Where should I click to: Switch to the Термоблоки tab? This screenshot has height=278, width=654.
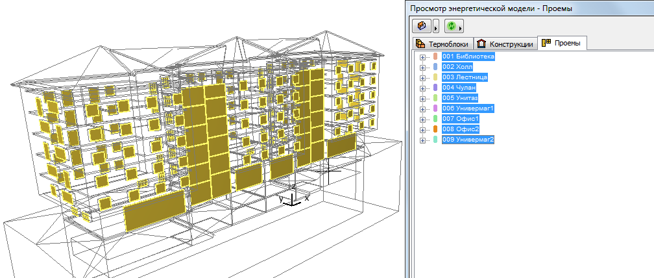click(x=442, y=44)
